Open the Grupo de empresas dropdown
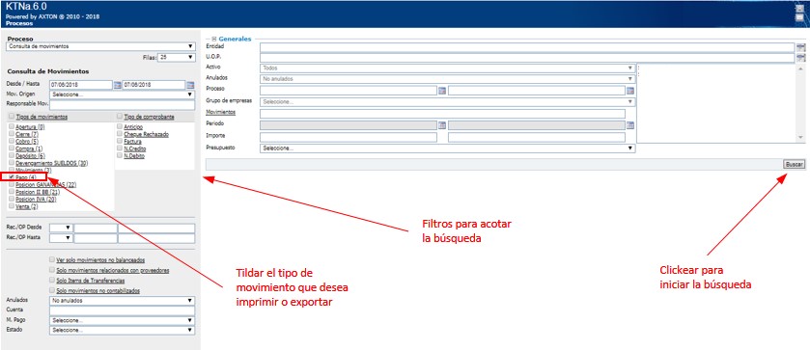810x350 pixels. click(x=447, y=102)
